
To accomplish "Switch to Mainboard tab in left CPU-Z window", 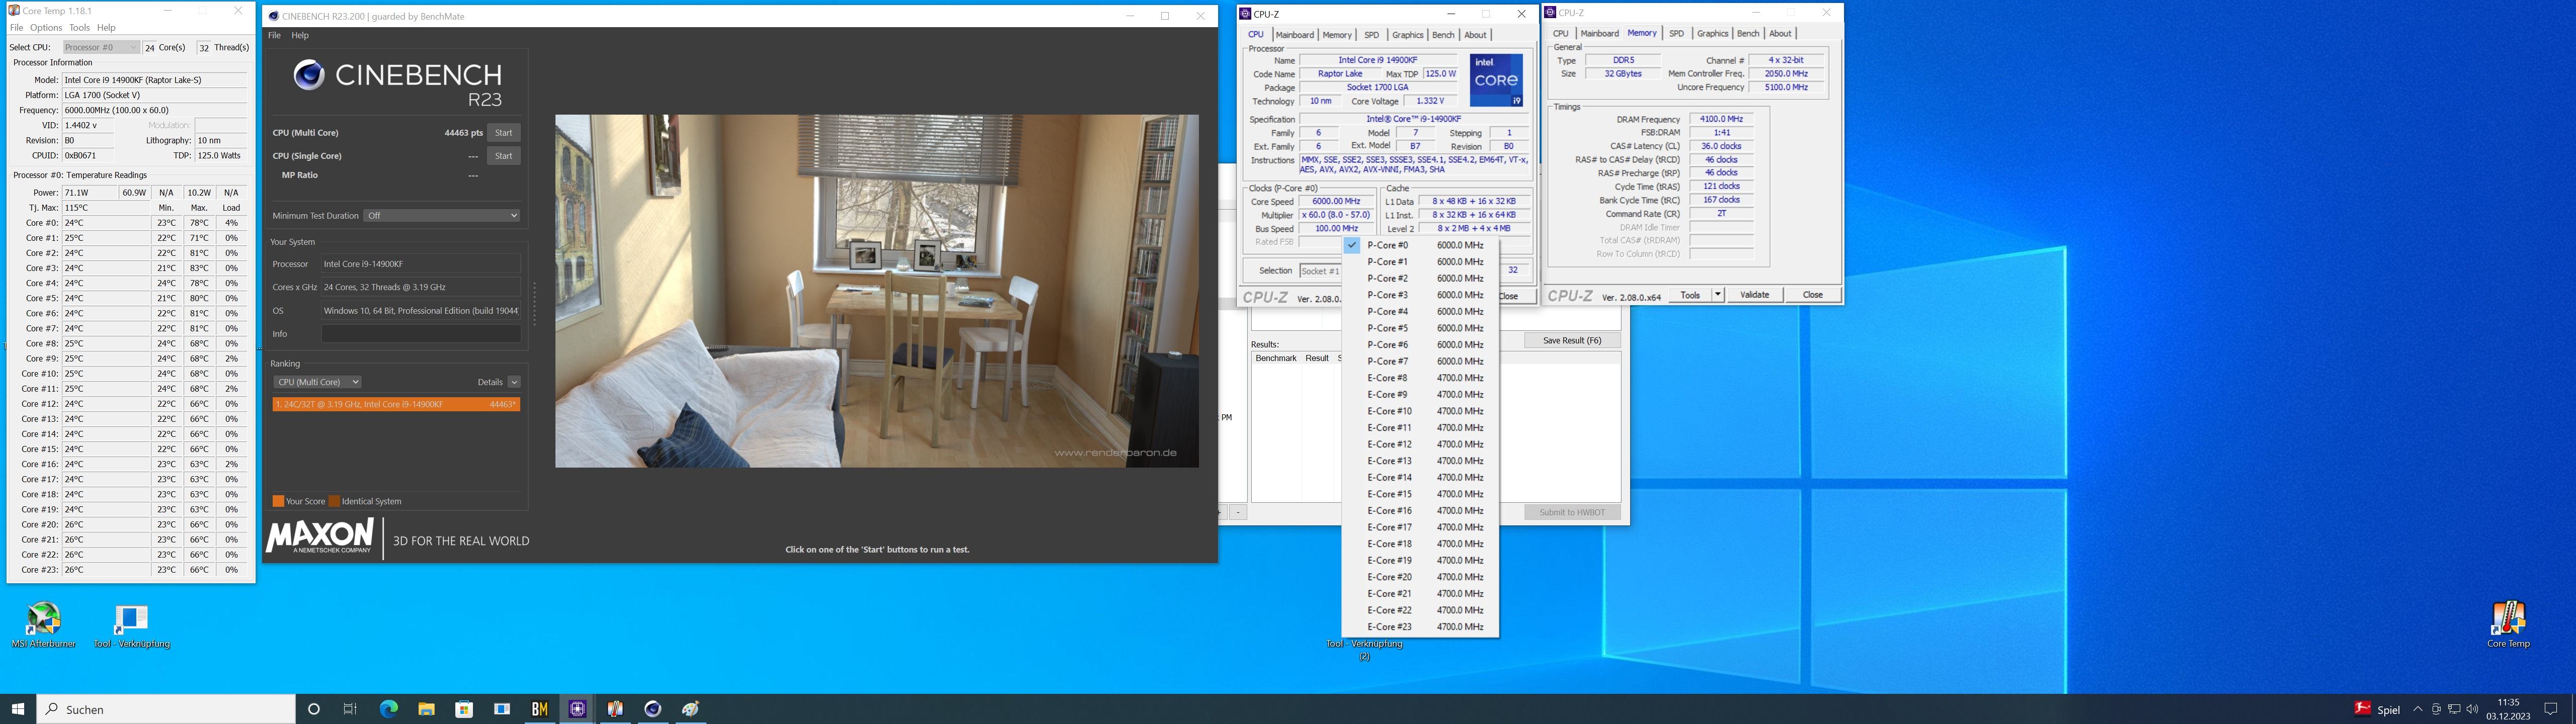I will pyautogui.click(x=1294, y=35).
